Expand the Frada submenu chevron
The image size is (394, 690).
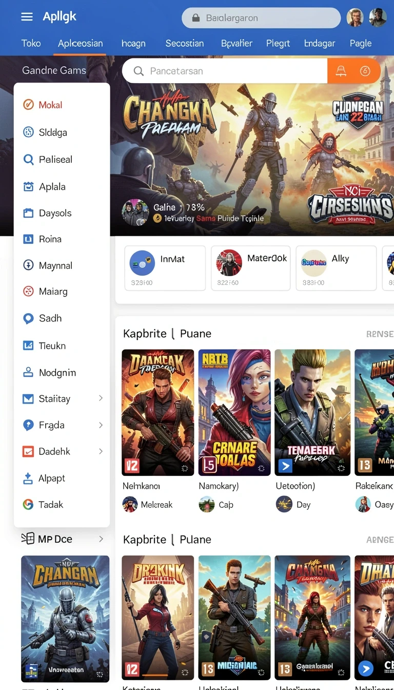click(101, 425)
